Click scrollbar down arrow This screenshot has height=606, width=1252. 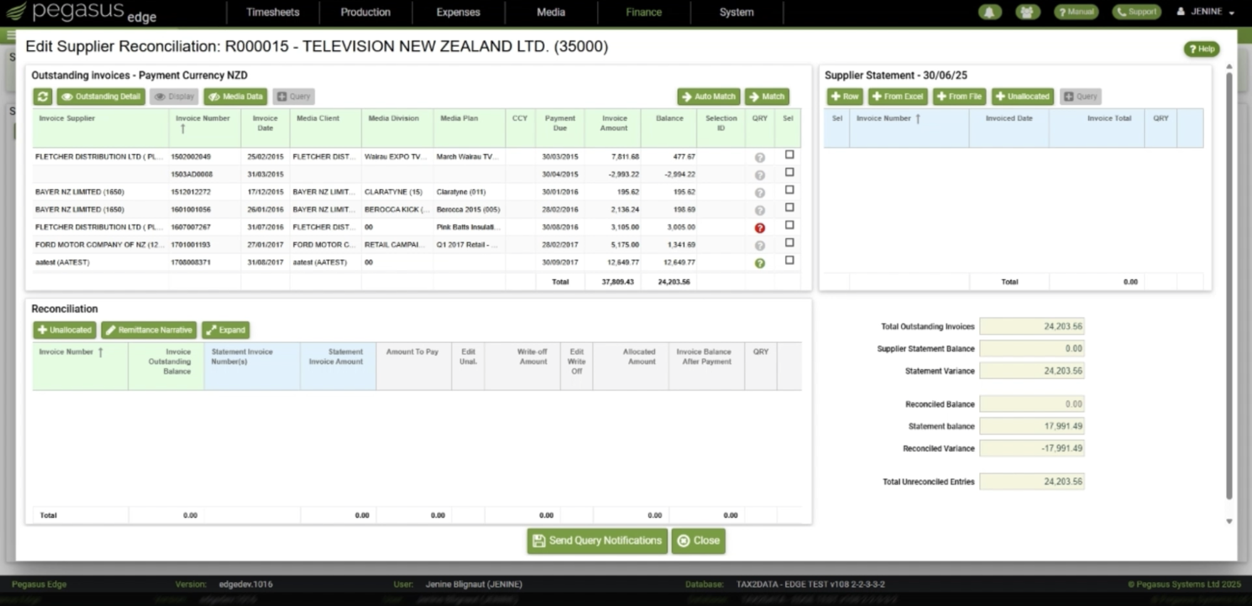pos(1229,521)
